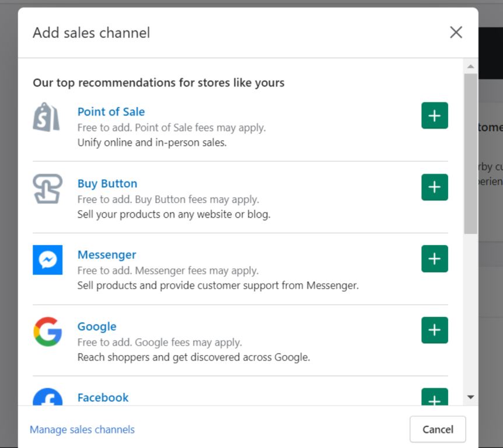503x448 pixels.
Task: Open the Buy Button link
Action: coord(107,183)
